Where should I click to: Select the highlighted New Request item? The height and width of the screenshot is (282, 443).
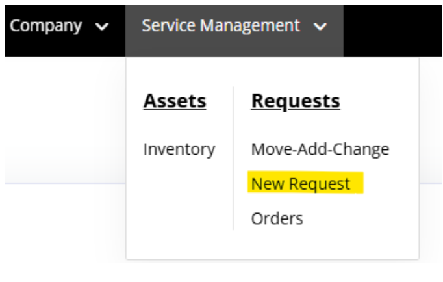(300, 185)
